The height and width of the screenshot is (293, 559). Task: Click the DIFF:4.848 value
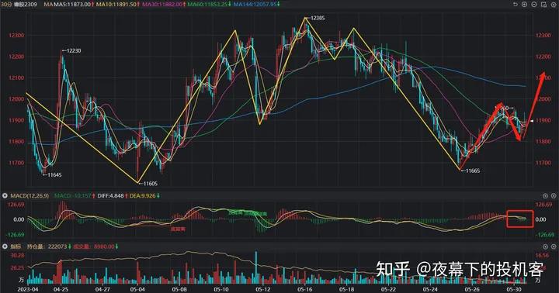click(x=110, y=196)
